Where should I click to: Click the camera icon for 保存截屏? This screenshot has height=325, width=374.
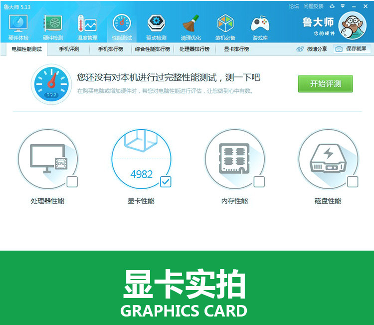click(339, 49)
